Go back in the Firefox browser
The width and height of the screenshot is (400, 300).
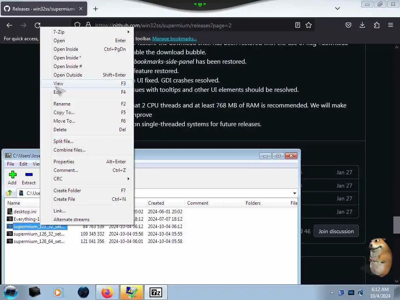9,25
